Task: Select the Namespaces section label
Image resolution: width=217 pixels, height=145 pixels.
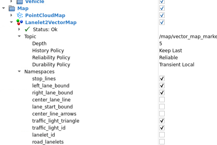Action: coord(39,72)
